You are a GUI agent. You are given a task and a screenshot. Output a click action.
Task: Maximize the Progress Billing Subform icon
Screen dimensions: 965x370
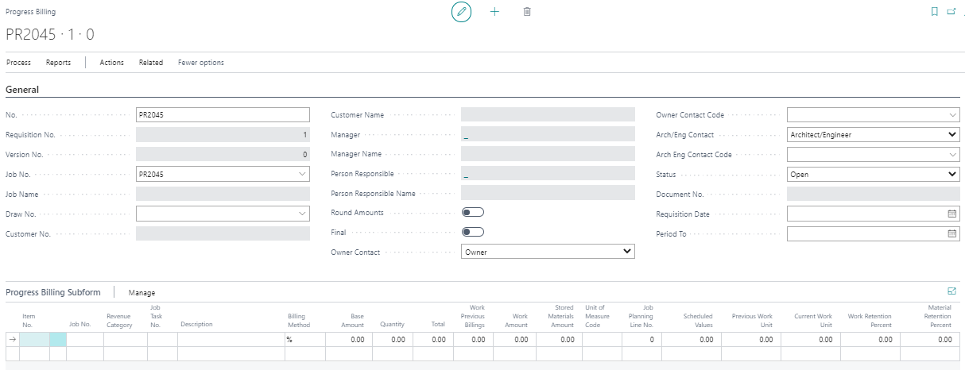(952, 291)
